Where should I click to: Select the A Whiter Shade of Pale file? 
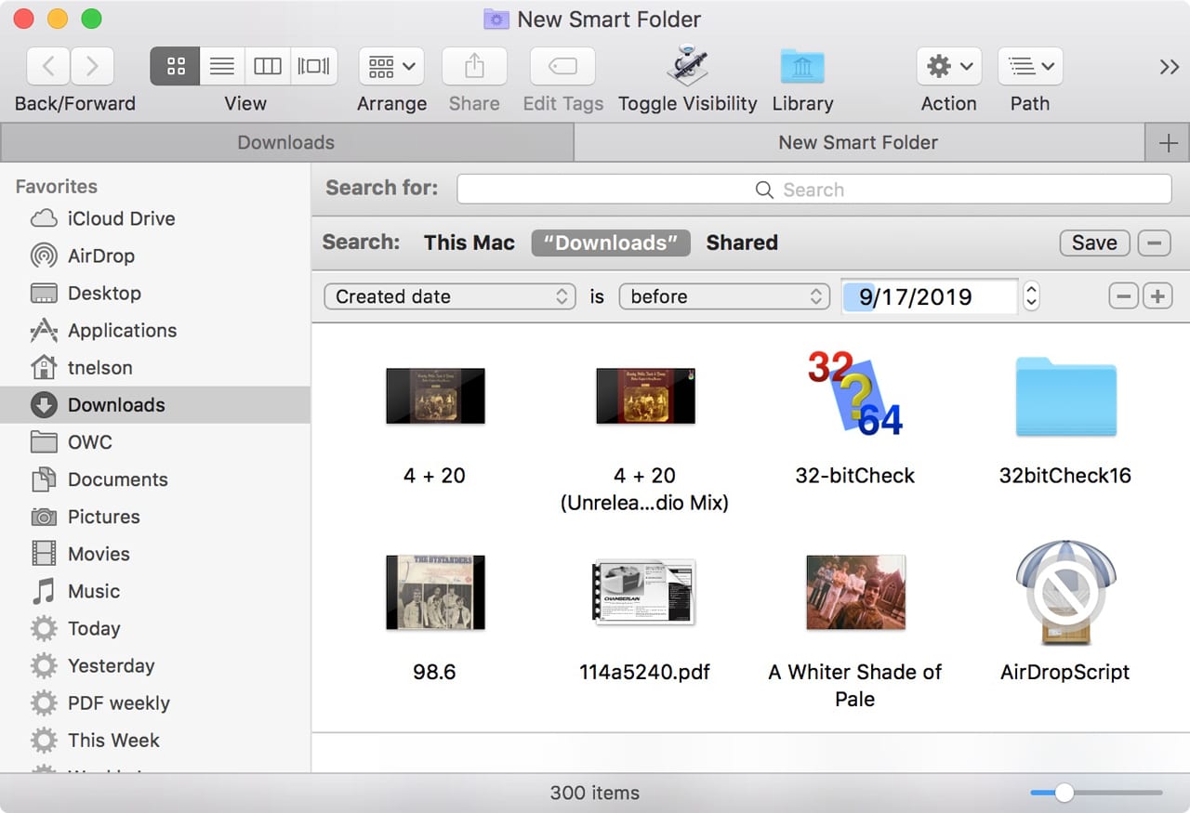[855, 593]
